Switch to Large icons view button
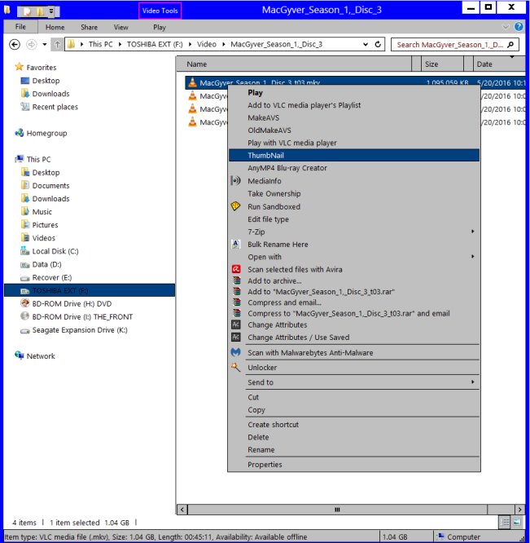The width and height of the screenshot is (530, 543). click(x=517, y=523)
